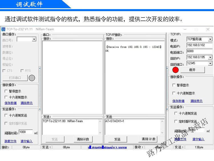
Task: Toggle the CTS checkbox
Action: coord(4,71)
